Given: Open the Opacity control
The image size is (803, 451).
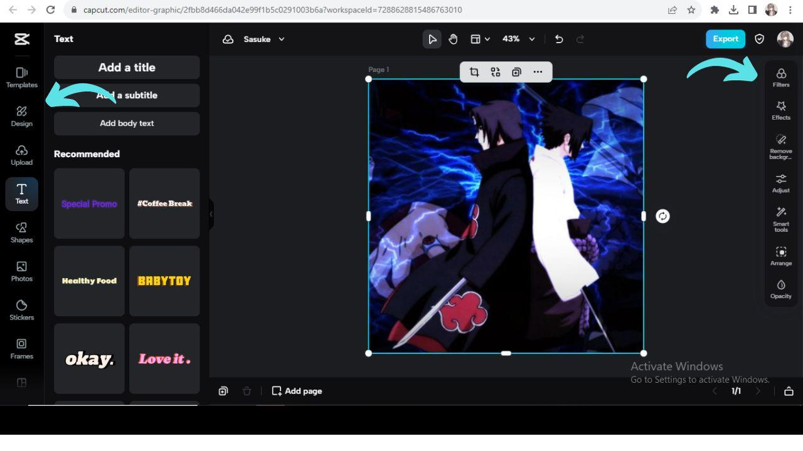Looking at the screenshot, I should click(781, 289).
